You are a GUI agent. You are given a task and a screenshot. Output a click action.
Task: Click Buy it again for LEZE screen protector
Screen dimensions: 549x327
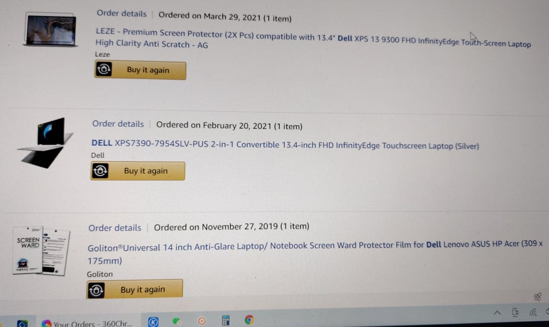click(140, 70)
